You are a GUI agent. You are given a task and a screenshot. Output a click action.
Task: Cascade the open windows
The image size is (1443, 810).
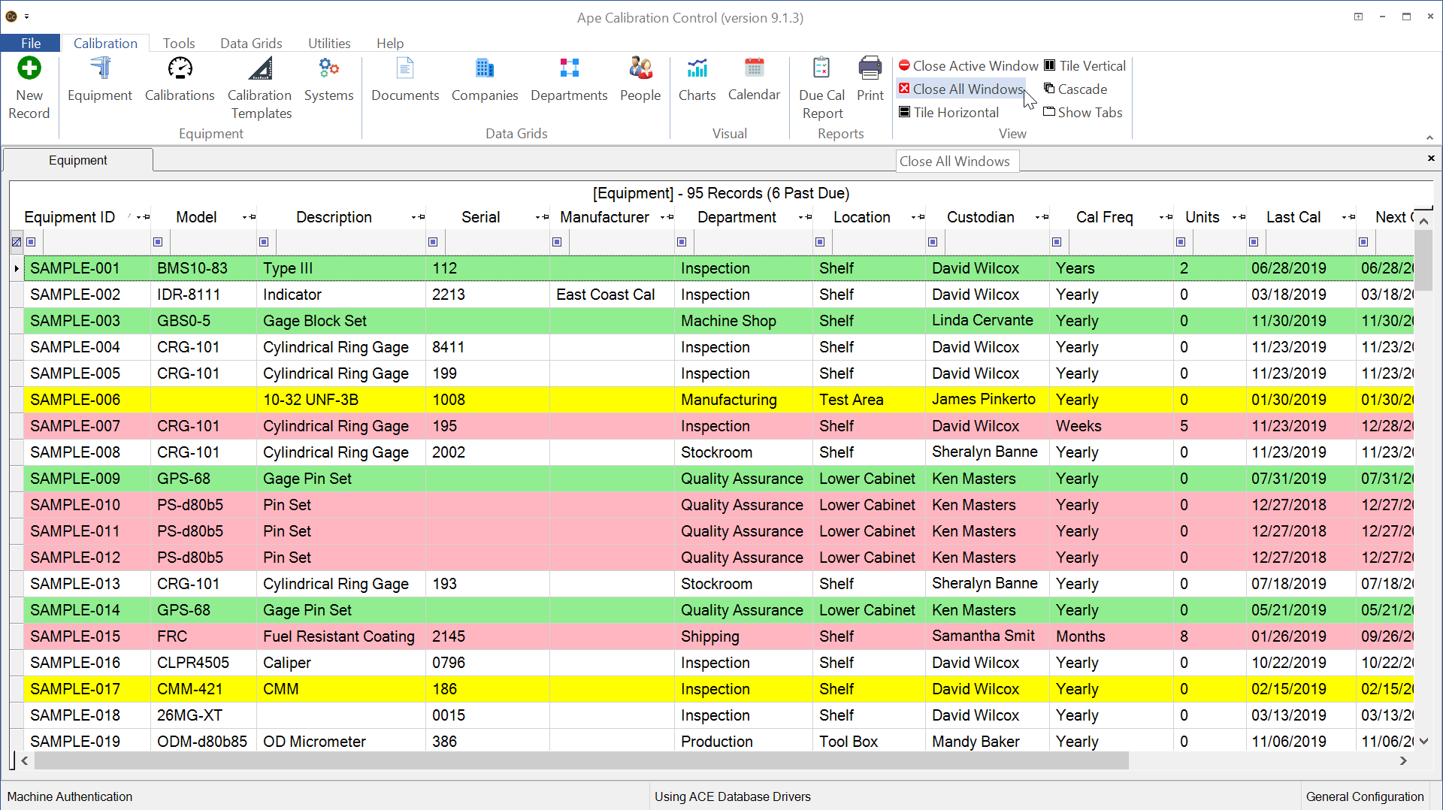pos(1075,89)
